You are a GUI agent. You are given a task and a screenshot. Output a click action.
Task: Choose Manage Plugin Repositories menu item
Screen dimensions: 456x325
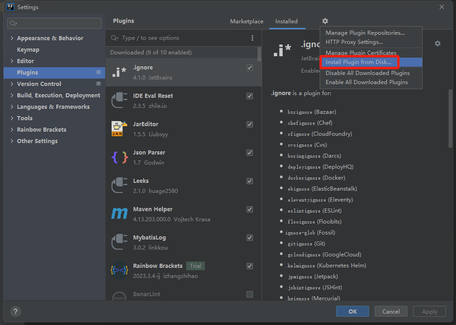371,33
